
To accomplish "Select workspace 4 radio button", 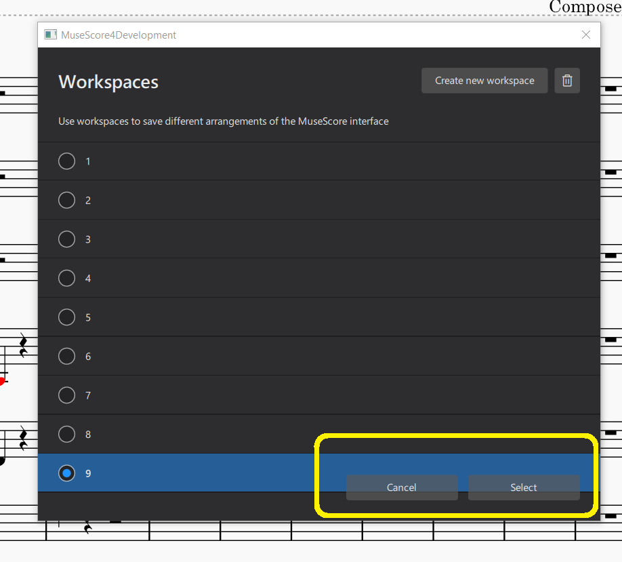I will point(66,278).
